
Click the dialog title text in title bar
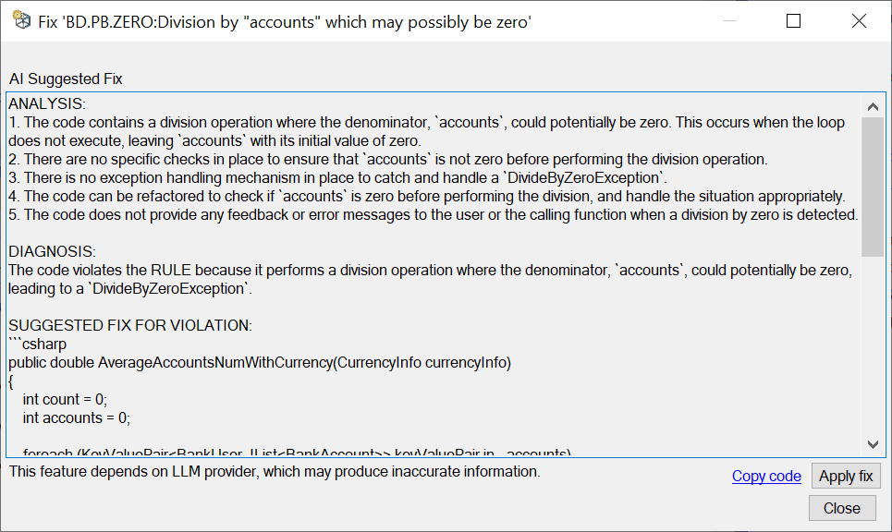pyautogui.click(x=285, y=22)
